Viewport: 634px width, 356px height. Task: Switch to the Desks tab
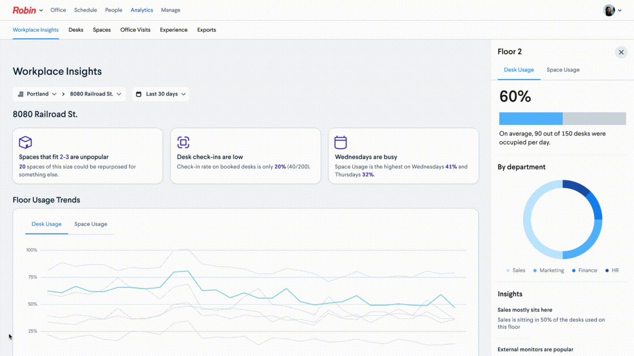tap(76, 30)
